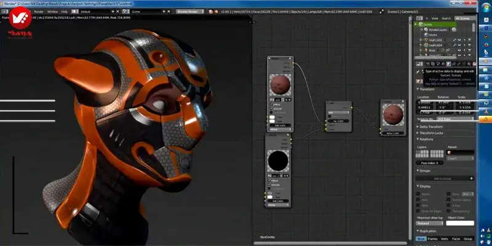Image resolution: width=492 pixels, height=246 pixels.
Task: Enable the Wire display checkbox
Action: coord(418,205)
